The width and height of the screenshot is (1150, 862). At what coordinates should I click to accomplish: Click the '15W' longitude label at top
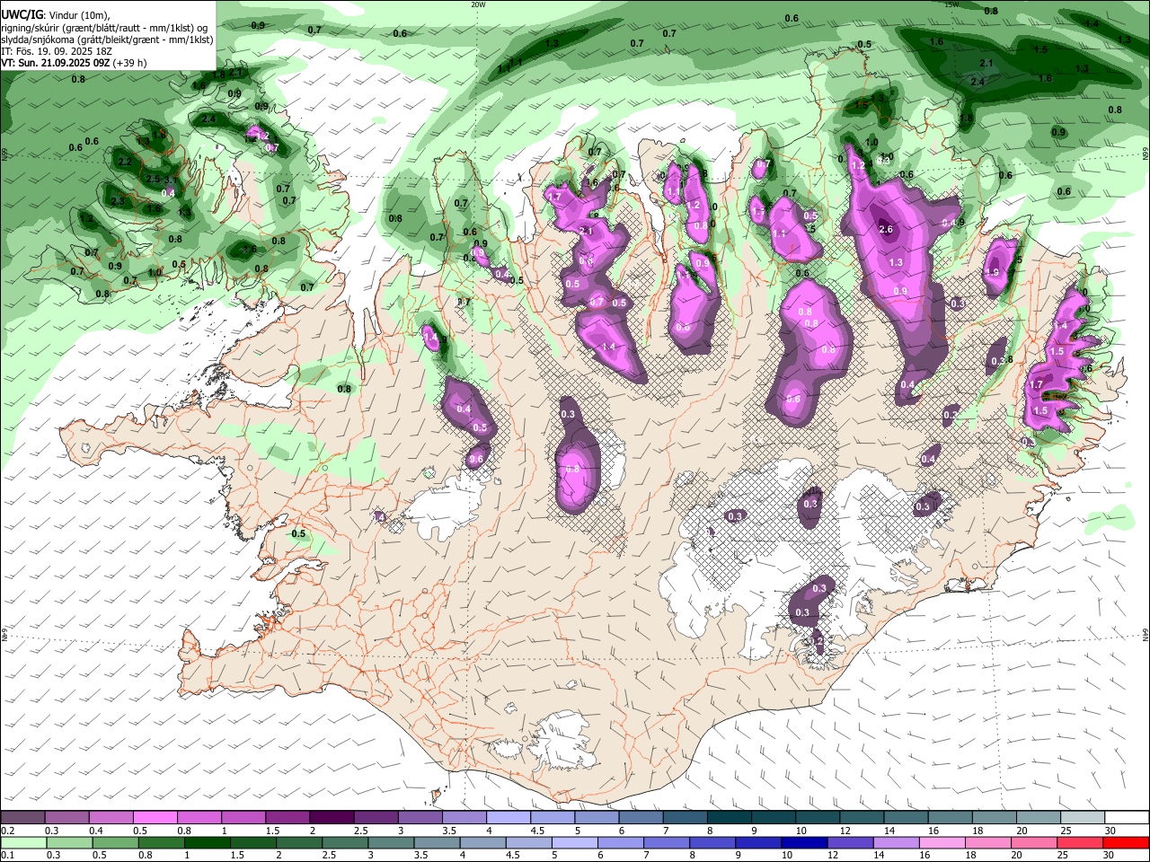click(x=951, y=4)
